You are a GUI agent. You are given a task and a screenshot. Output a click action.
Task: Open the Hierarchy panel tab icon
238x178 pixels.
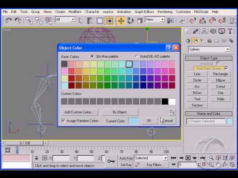pos(204,31)
